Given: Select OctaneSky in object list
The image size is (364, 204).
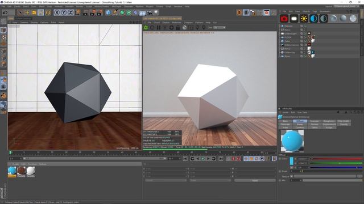Looking at the screenshot, I should 289,53.
